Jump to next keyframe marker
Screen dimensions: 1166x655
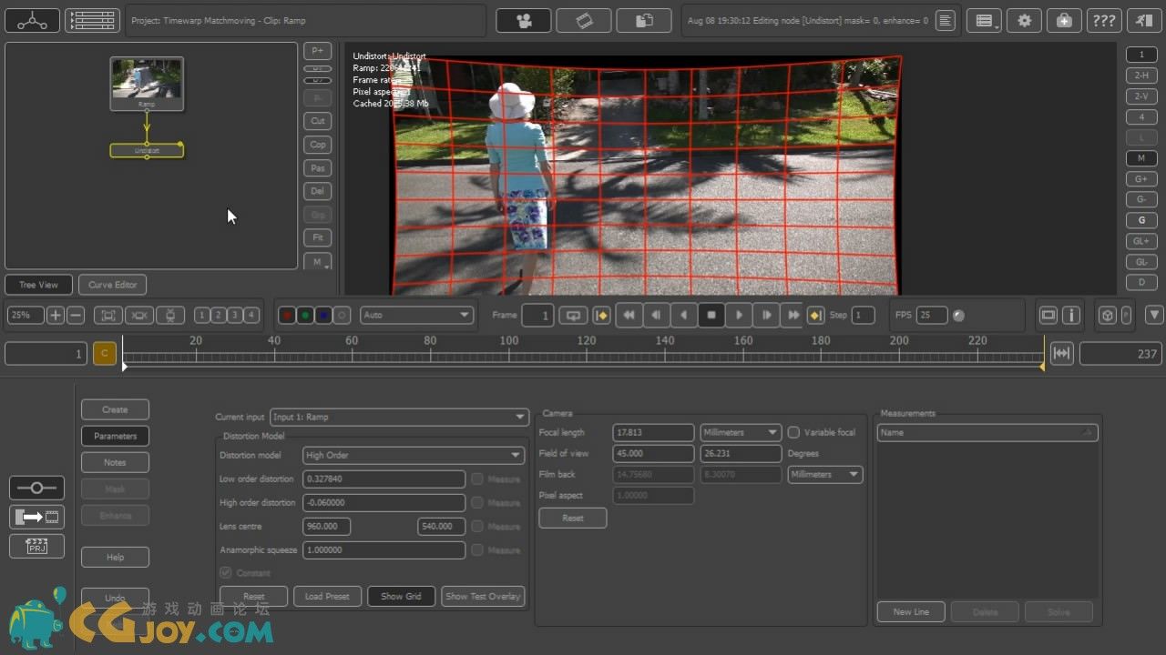click(x=816, y=315)
